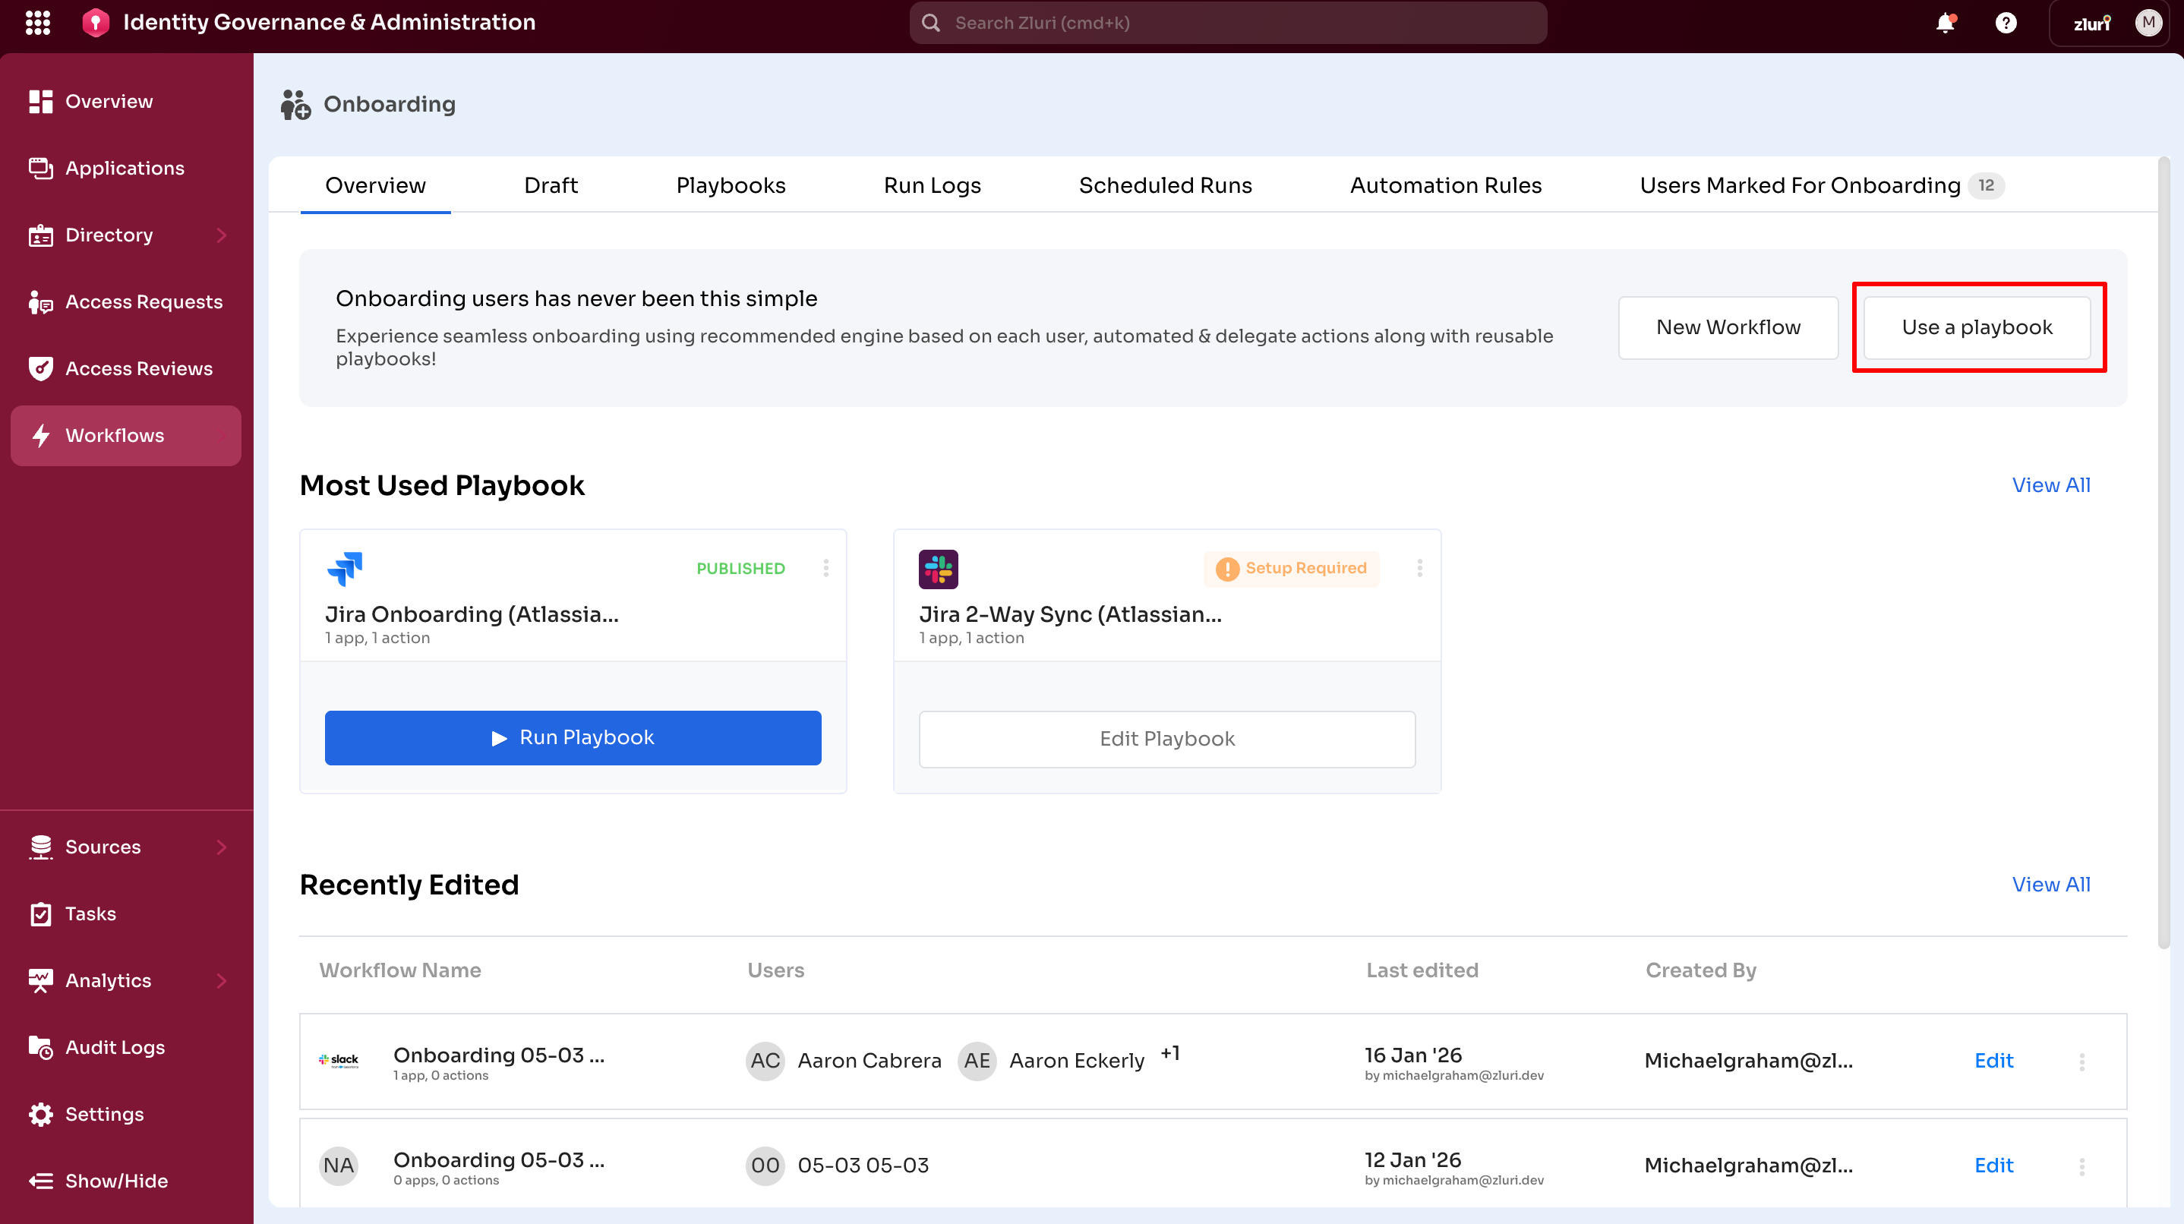Click the Slack icon beside Onboarding 05-03 workflow
This screenshot has height=1224, width=2184.
point(339,1061)
